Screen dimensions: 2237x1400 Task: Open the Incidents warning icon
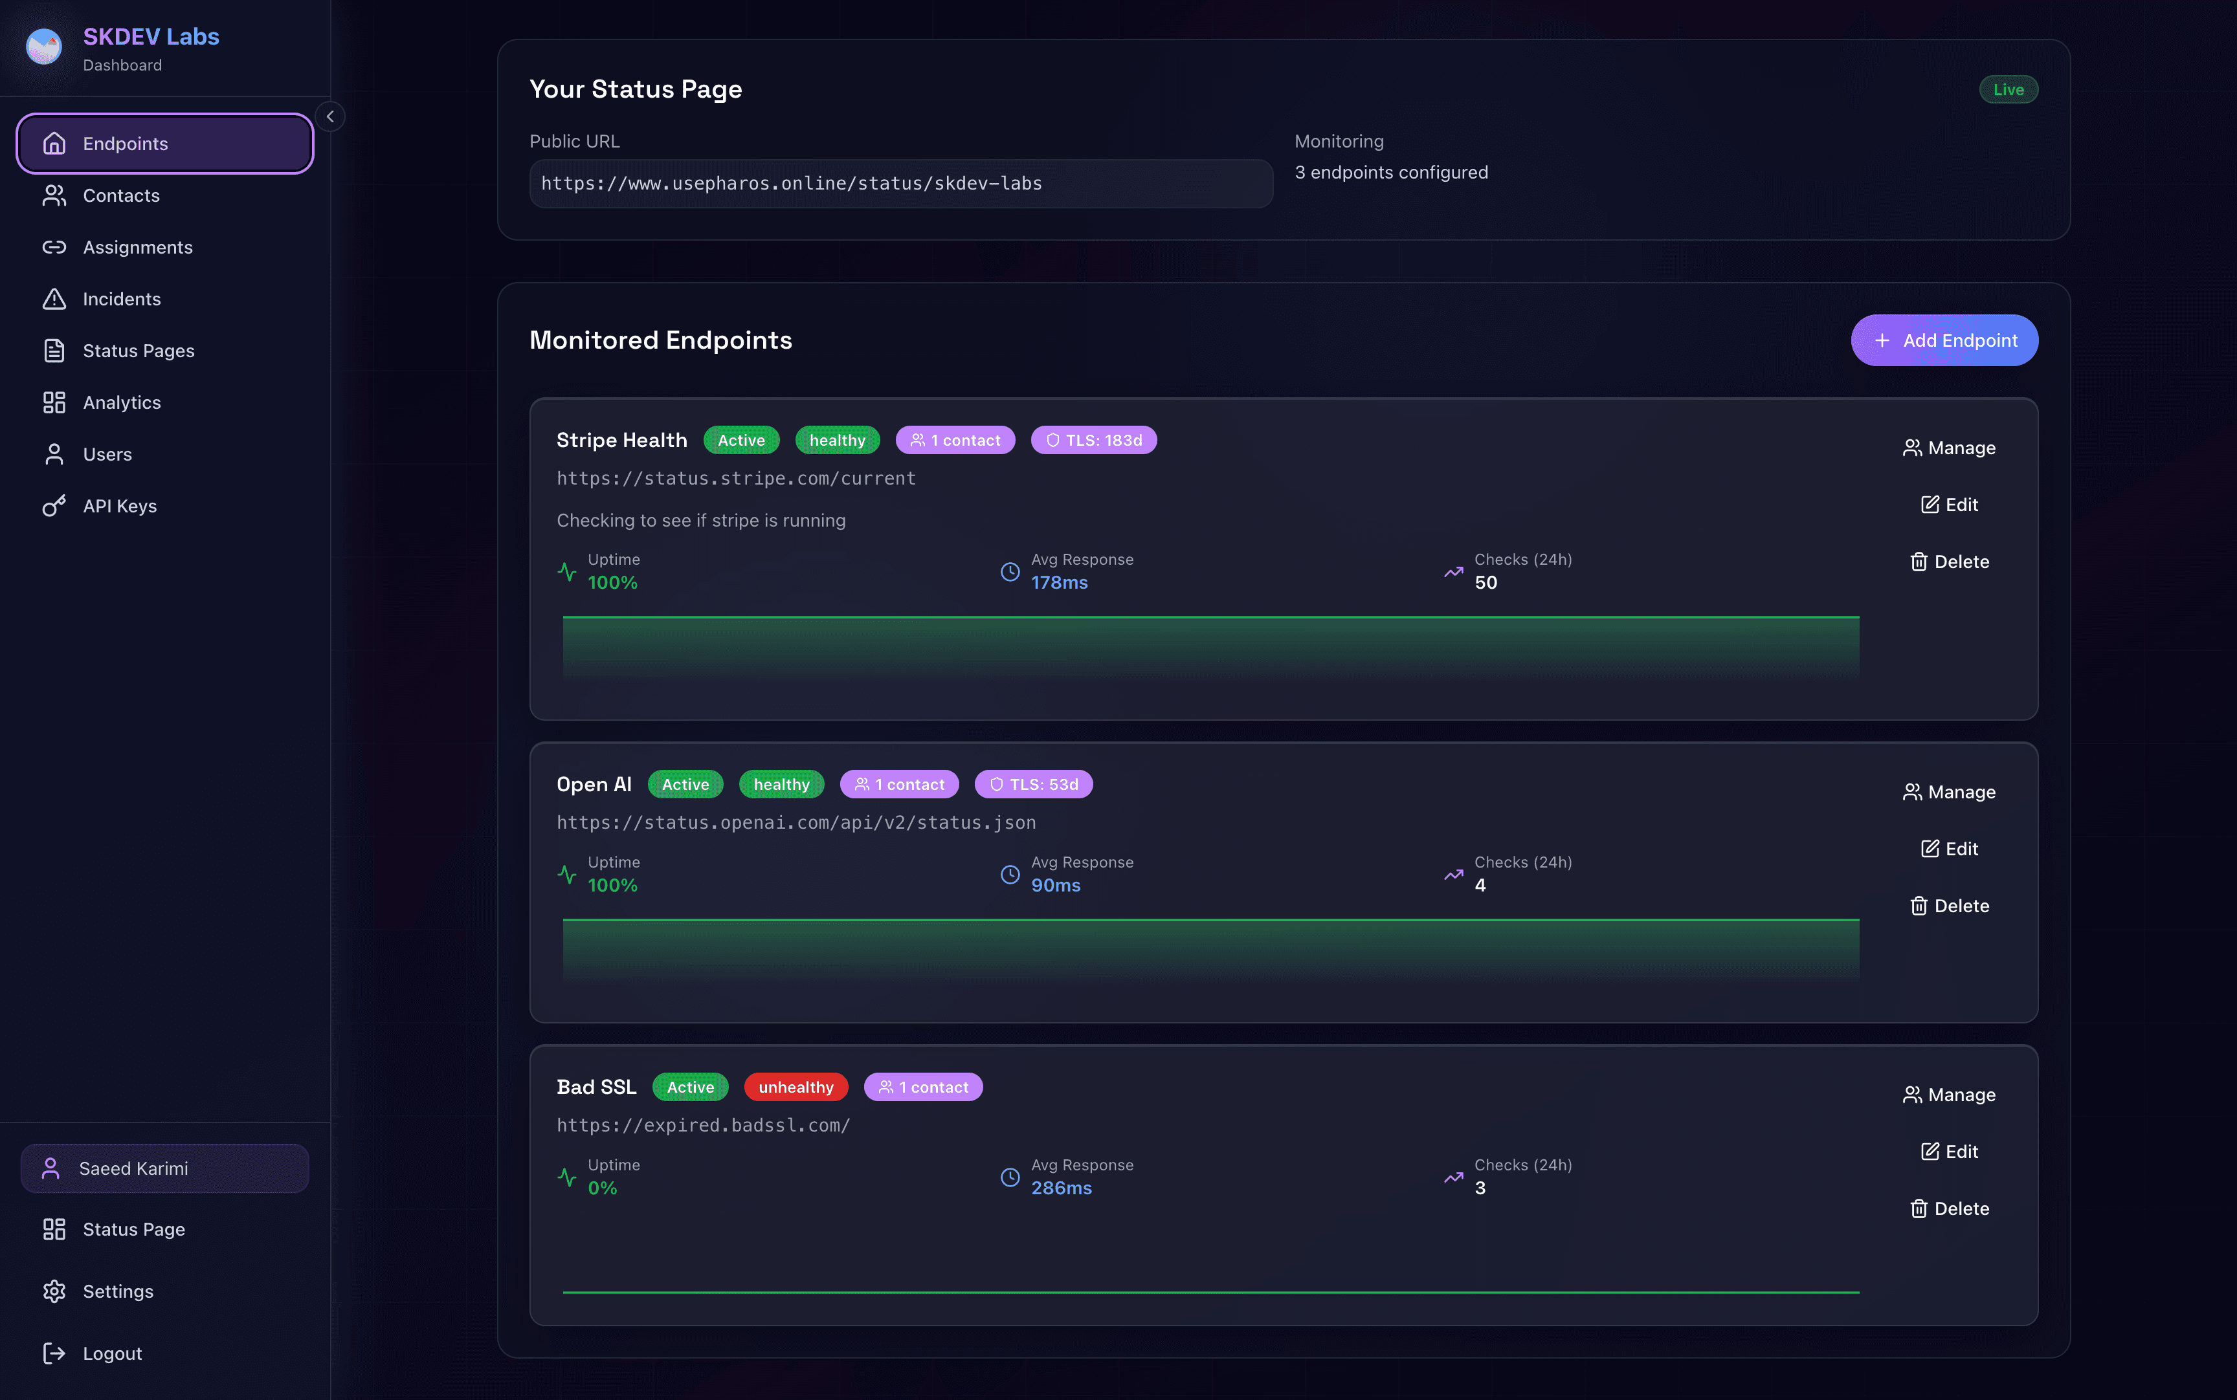[54, 298]
